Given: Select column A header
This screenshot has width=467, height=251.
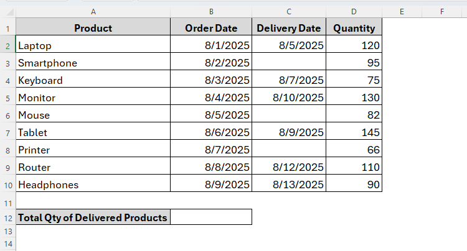Looking at the screenshot, I should coord(93,11).
